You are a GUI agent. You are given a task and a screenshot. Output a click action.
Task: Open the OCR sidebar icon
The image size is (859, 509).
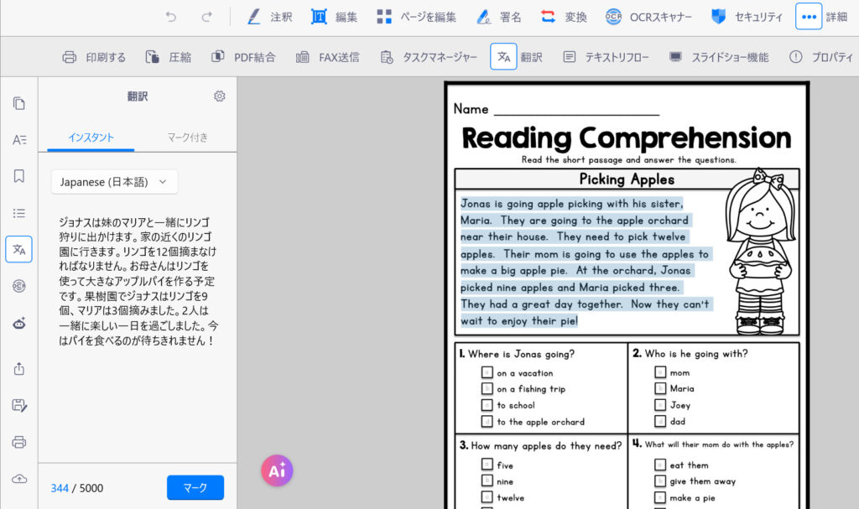pyautogui.click(x=19, y=286)
